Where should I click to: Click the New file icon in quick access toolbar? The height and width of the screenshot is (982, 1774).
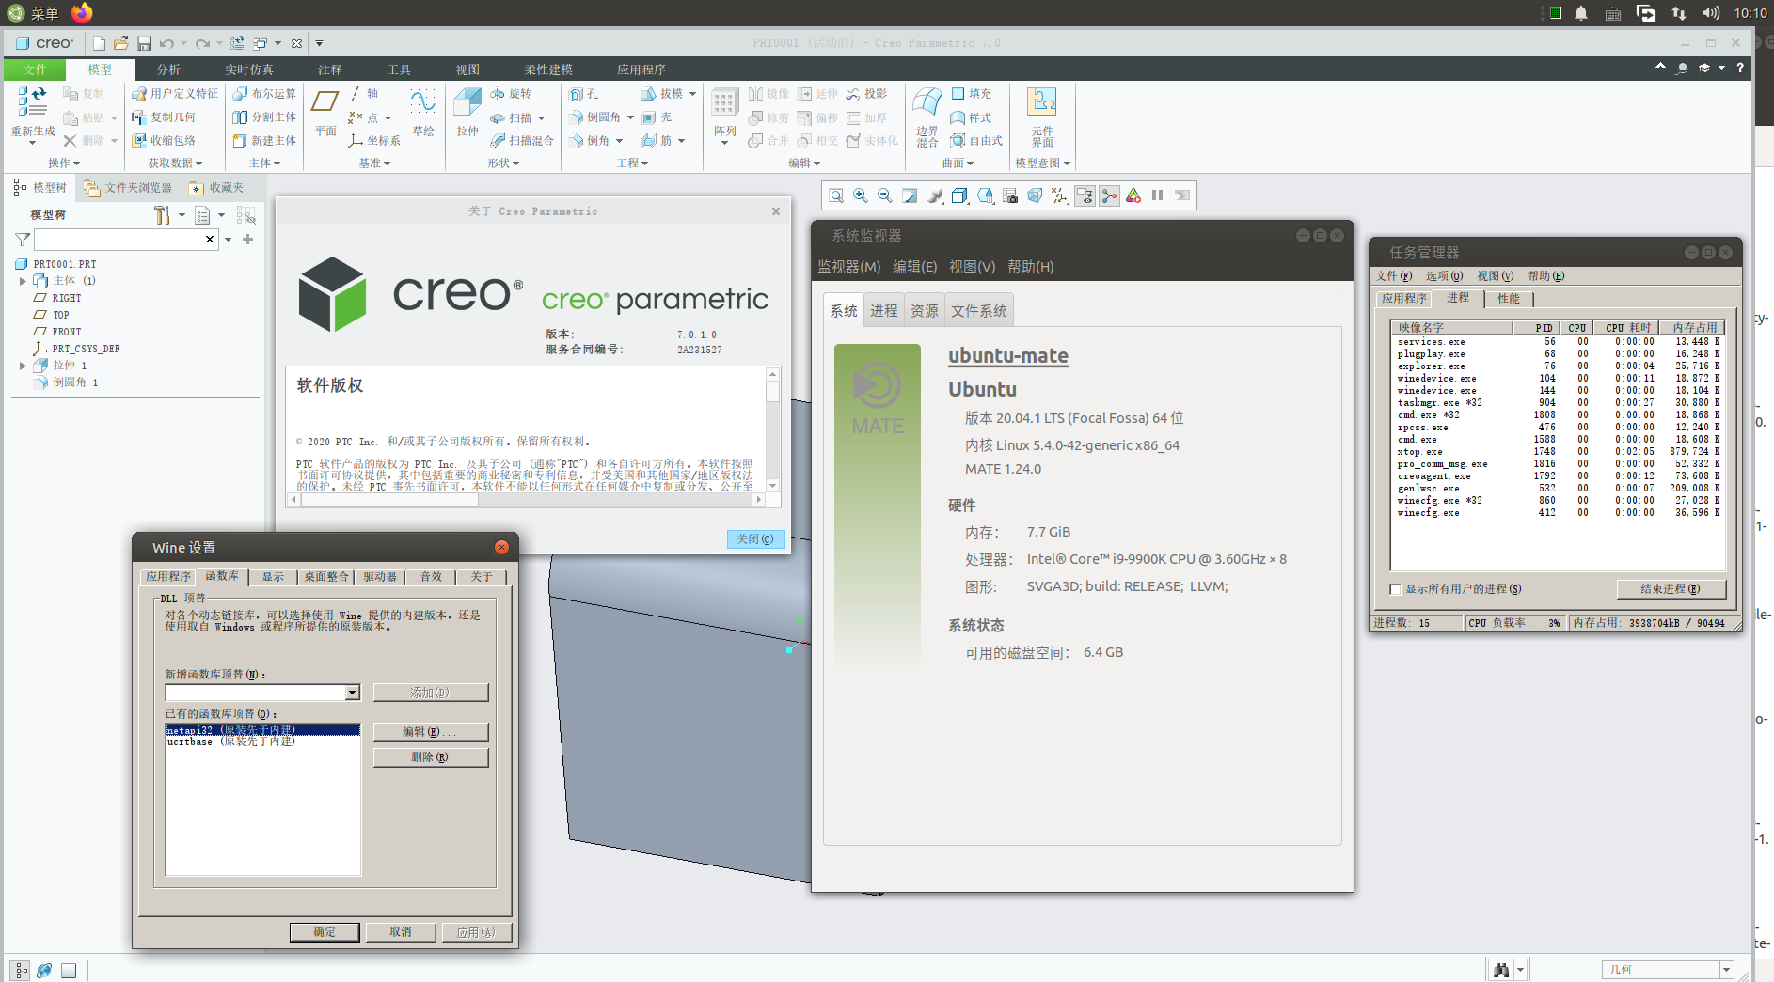[99, 43]
